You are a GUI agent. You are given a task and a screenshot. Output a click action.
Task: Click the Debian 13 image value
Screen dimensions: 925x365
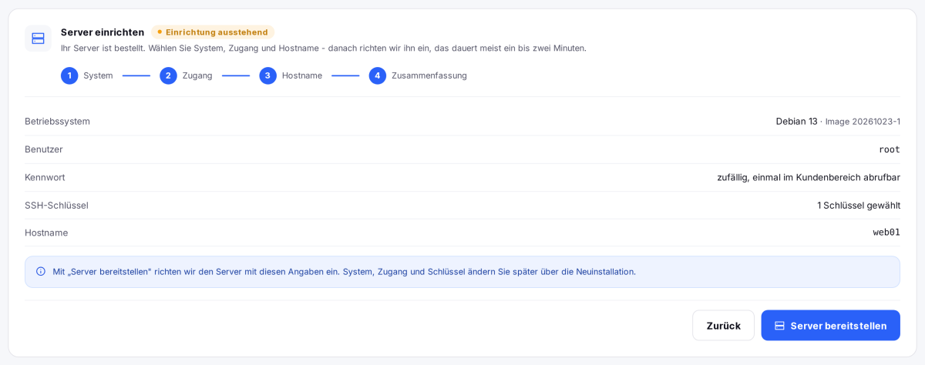click(838, 122)
